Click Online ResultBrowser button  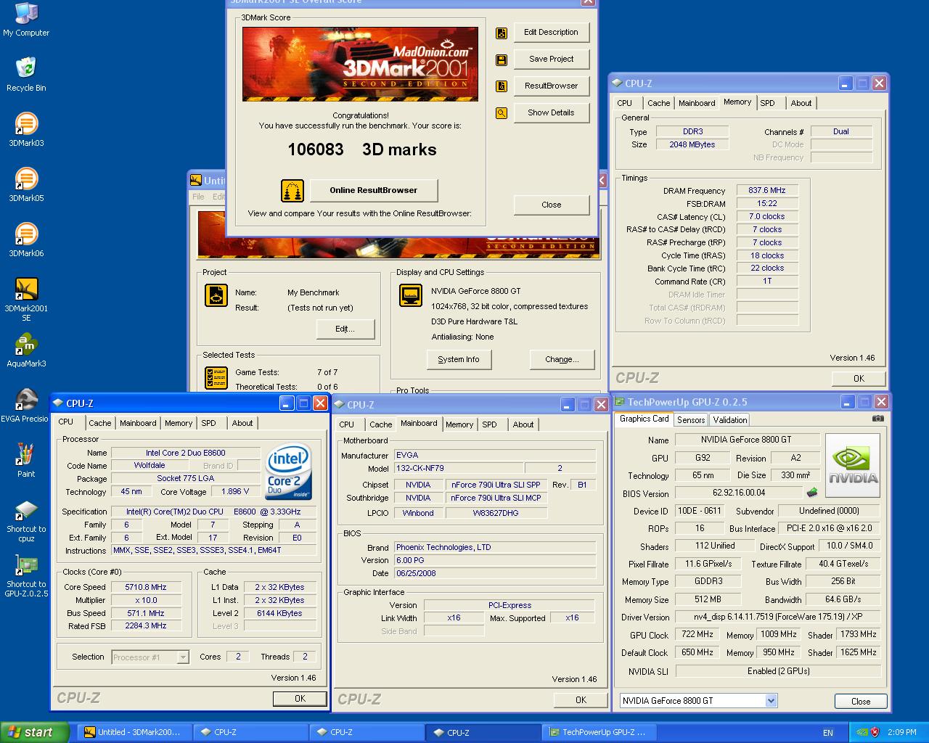tap(374, 191)
